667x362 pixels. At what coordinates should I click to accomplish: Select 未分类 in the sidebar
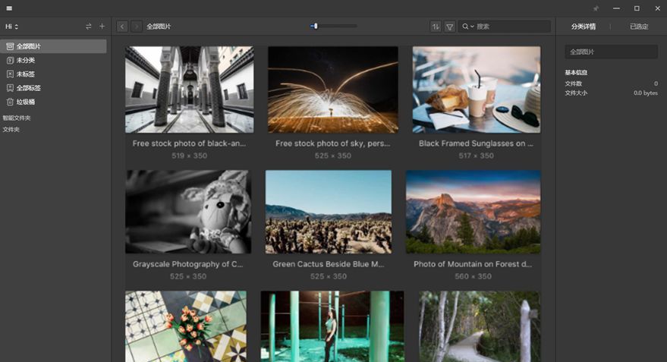26,60
